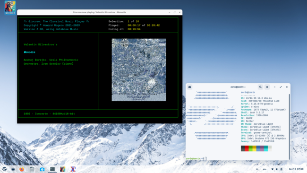Viewport: 307px width, 173px height.
Task: Click the terminal title 'zorin@zorin: ~'
Action: 238,87
